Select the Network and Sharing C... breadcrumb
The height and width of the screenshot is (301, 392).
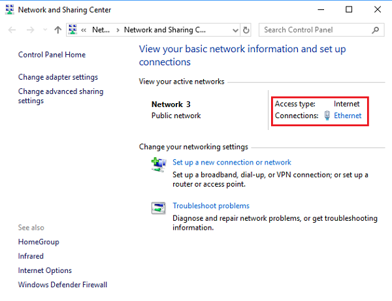pyautogui.click(x=164, y=30)
